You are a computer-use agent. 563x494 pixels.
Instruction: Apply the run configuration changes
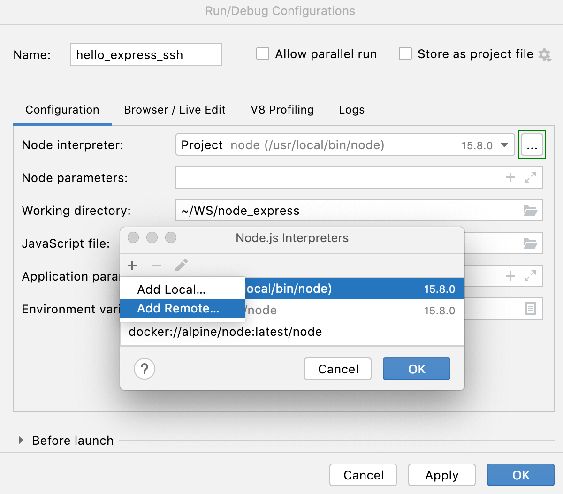(441, 475)
